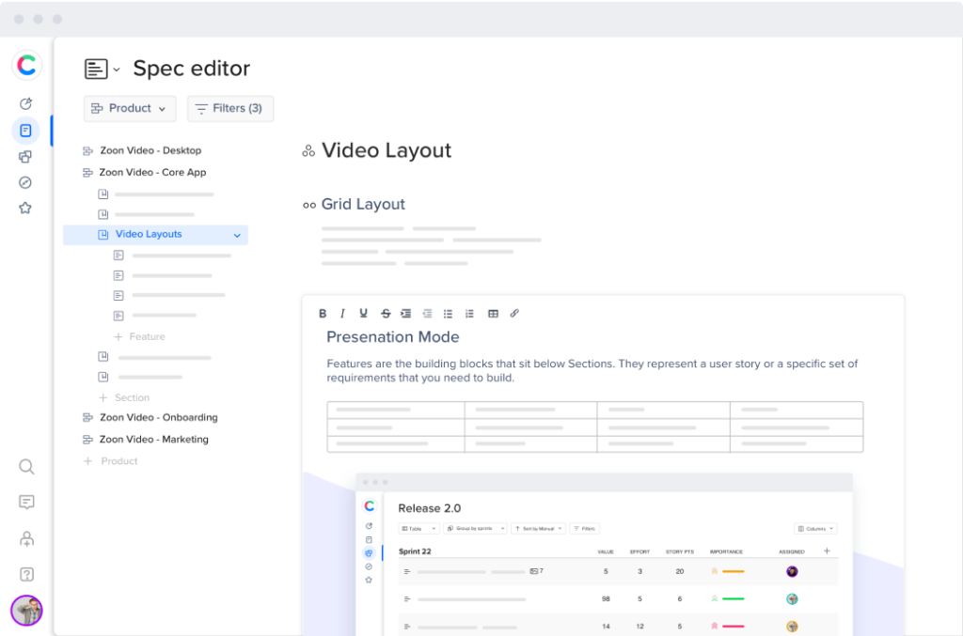The width and height of the screenshot is (963, 636).
Task: Open the user profile avatar
Action: 26,611
